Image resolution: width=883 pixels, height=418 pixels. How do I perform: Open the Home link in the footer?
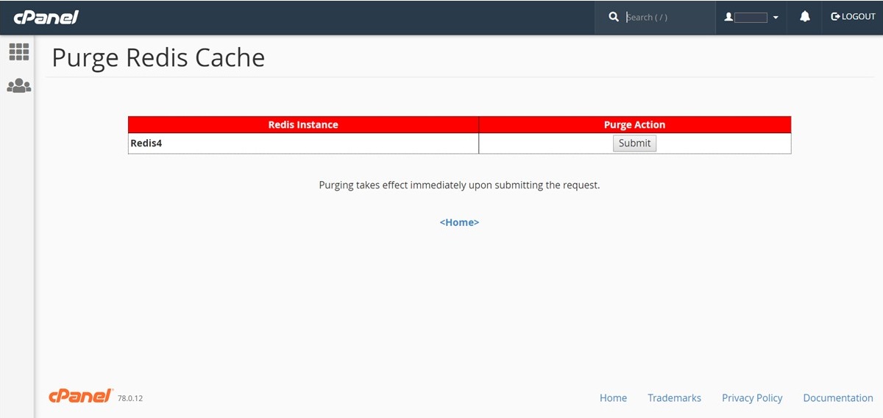[x=613, y=398]
